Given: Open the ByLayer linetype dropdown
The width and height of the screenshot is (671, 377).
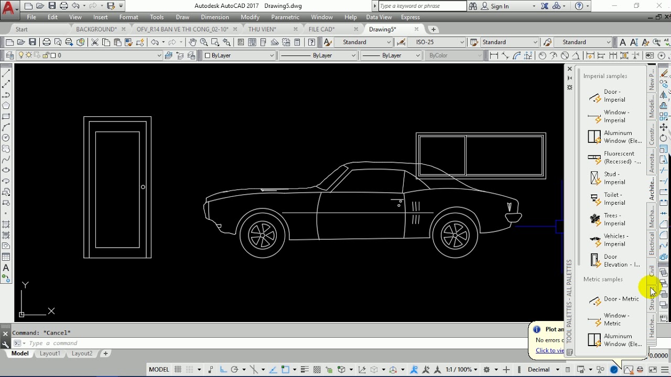Looking at the screenshot, I should tap(318, 56).
